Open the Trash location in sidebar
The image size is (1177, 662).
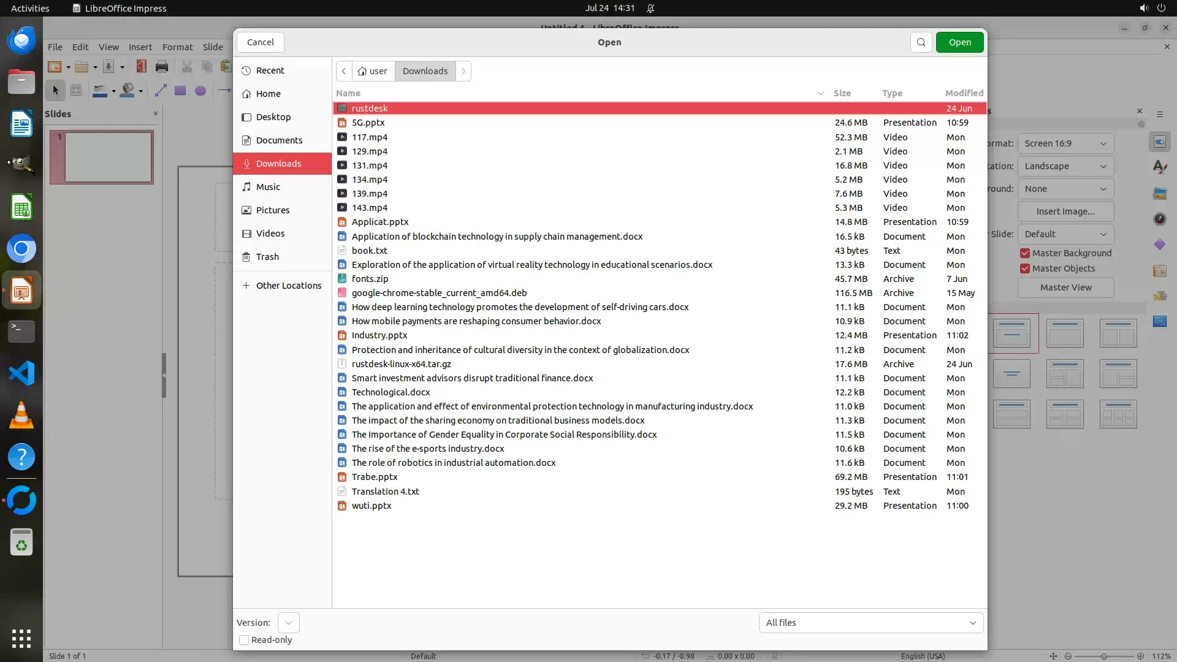[x=267, y=257]
